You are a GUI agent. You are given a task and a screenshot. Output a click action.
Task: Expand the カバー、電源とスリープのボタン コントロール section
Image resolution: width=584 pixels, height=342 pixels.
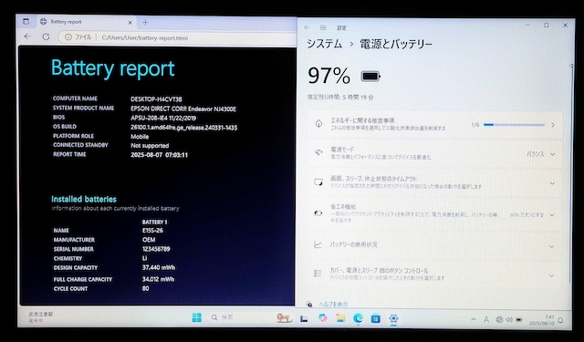pyautogui.click(x=434, y=275)
